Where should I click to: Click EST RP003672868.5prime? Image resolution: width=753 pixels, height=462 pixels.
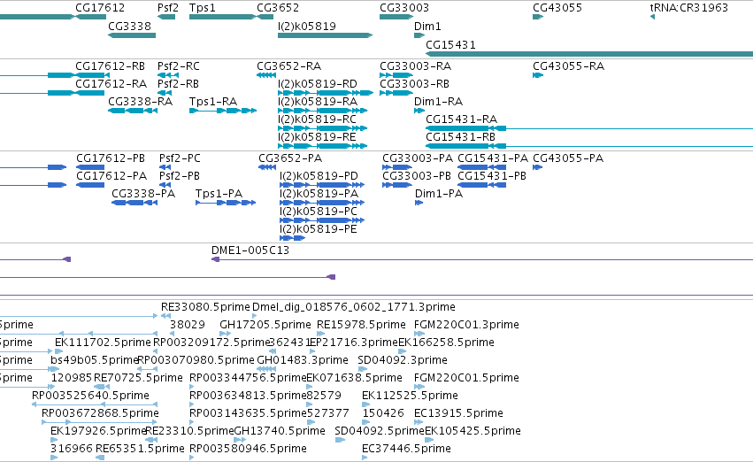100,413
